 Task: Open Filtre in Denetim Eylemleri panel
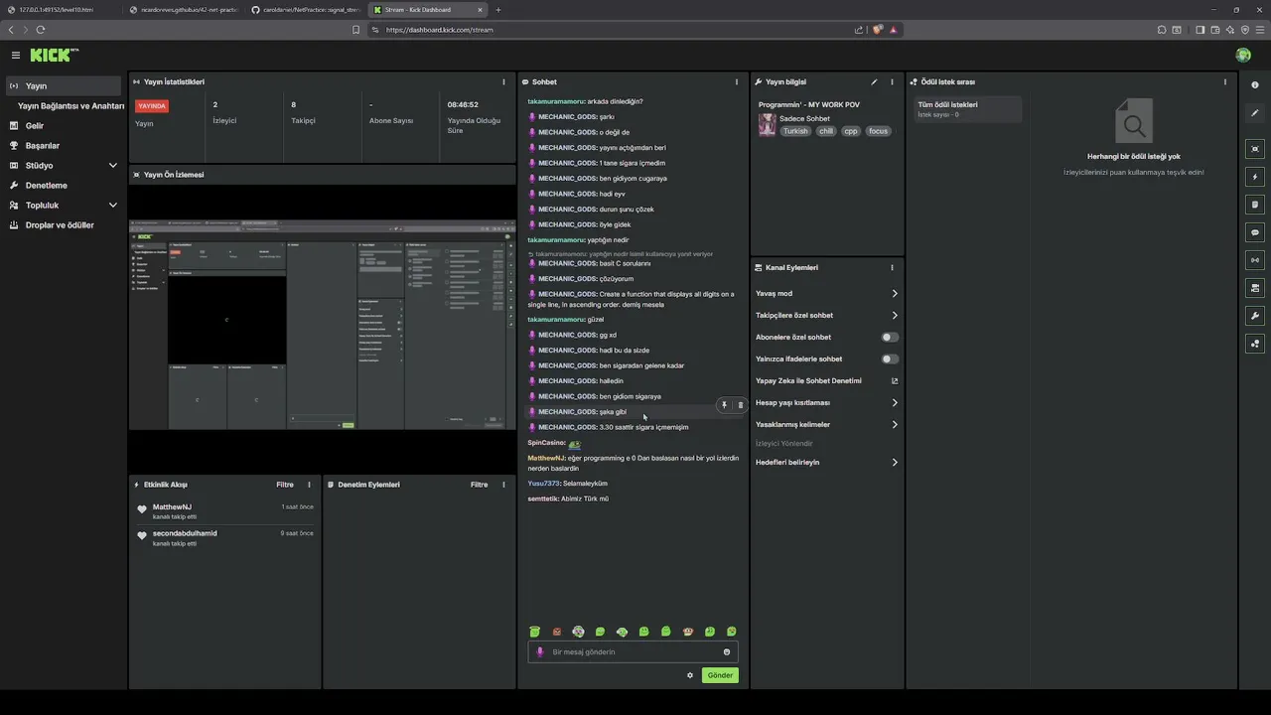[x=480, y=485]
